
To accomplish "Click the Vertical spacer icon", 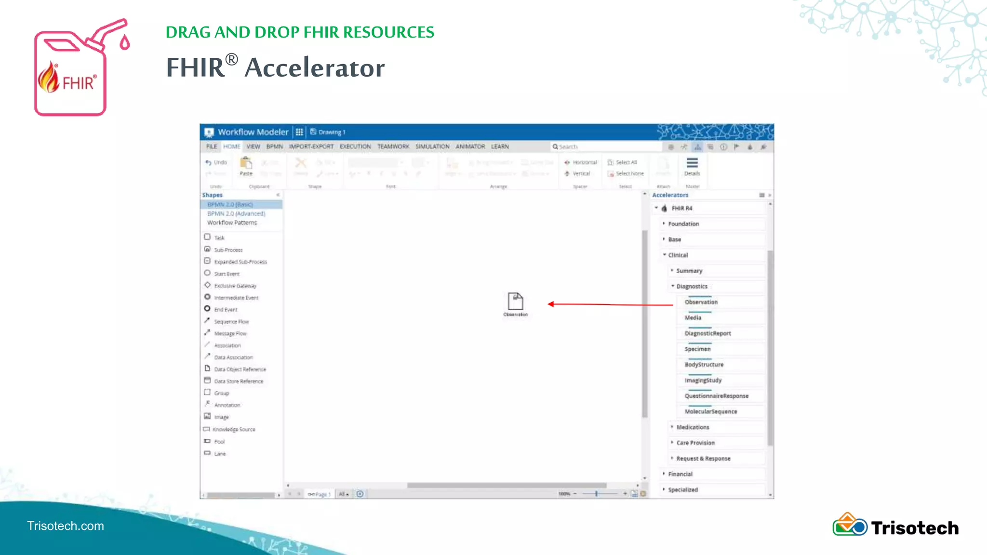I will point(567,173).
